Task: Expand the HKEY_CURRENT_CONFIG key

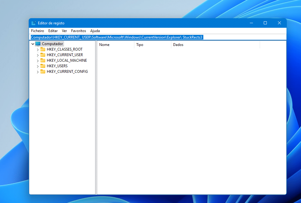Action: (38, 72)
